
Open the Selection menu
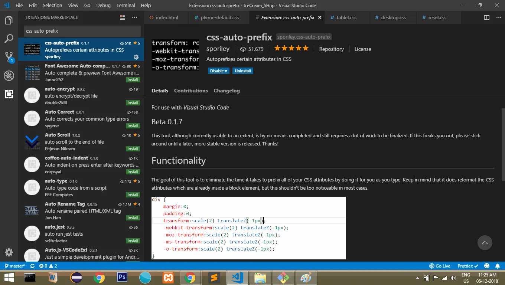click(52, 5)
